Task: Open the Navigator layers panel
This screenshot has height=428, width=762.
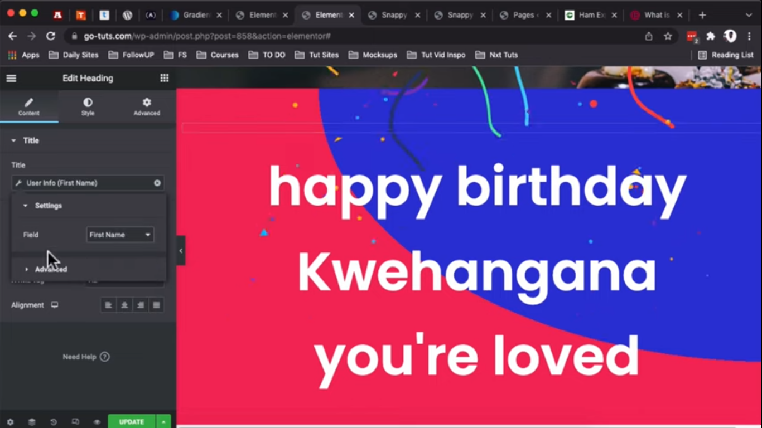Action: tap(32, 422)
